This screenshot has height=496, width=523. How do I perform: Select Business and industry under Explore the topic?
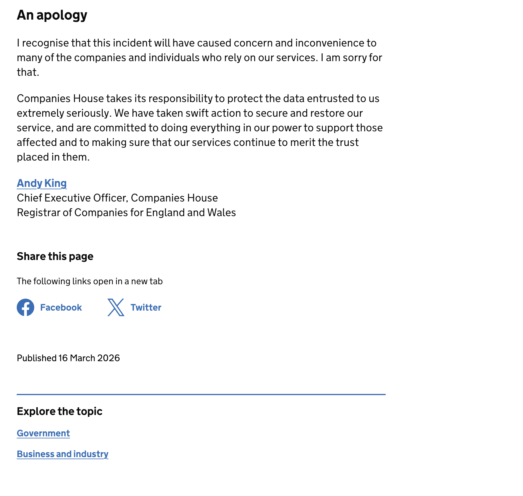tap(62, 454)
